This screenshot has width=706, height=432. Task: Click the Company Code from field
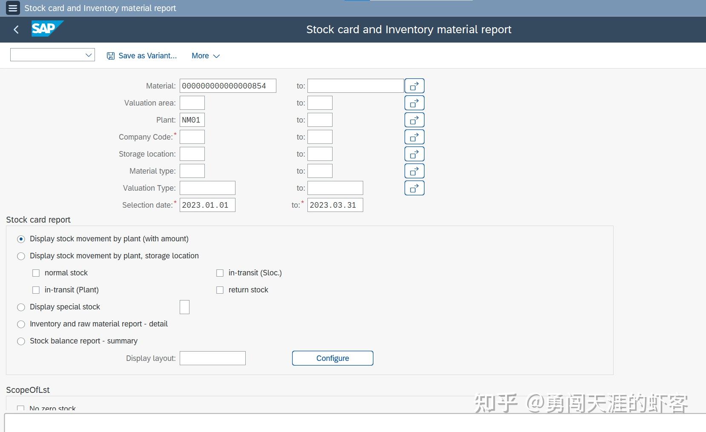coord(192,137)
